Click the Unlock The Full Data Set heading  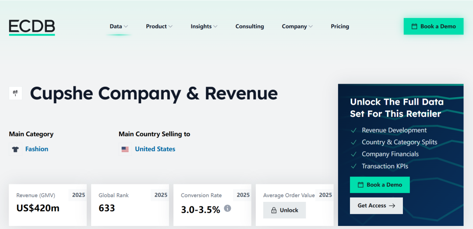pos(397,108)
